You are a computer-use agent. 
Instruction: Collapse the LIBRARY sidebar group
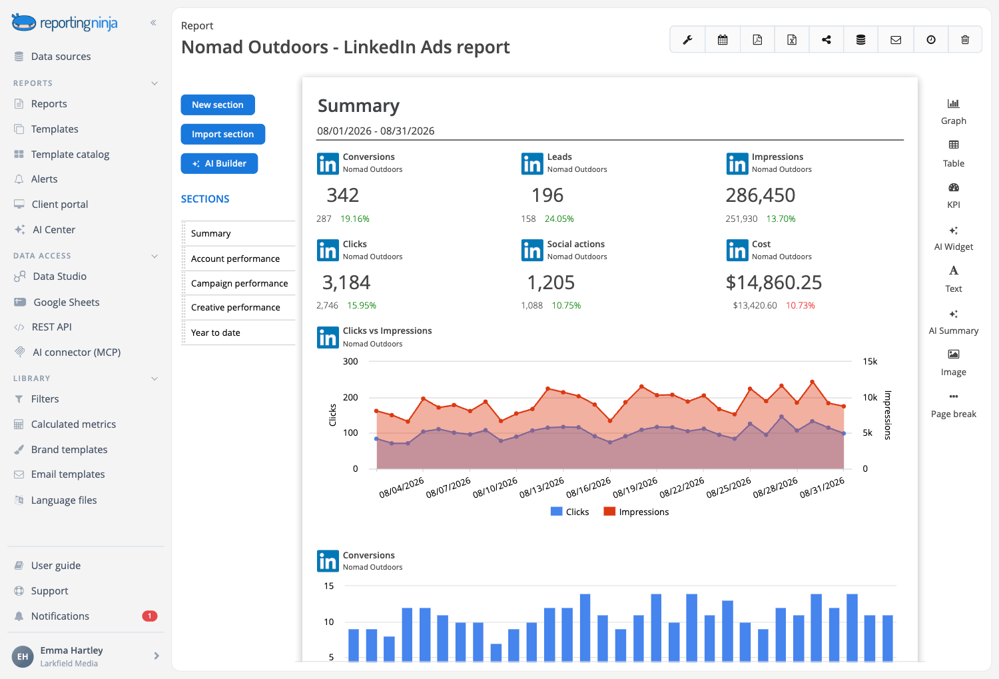point(155,378)
